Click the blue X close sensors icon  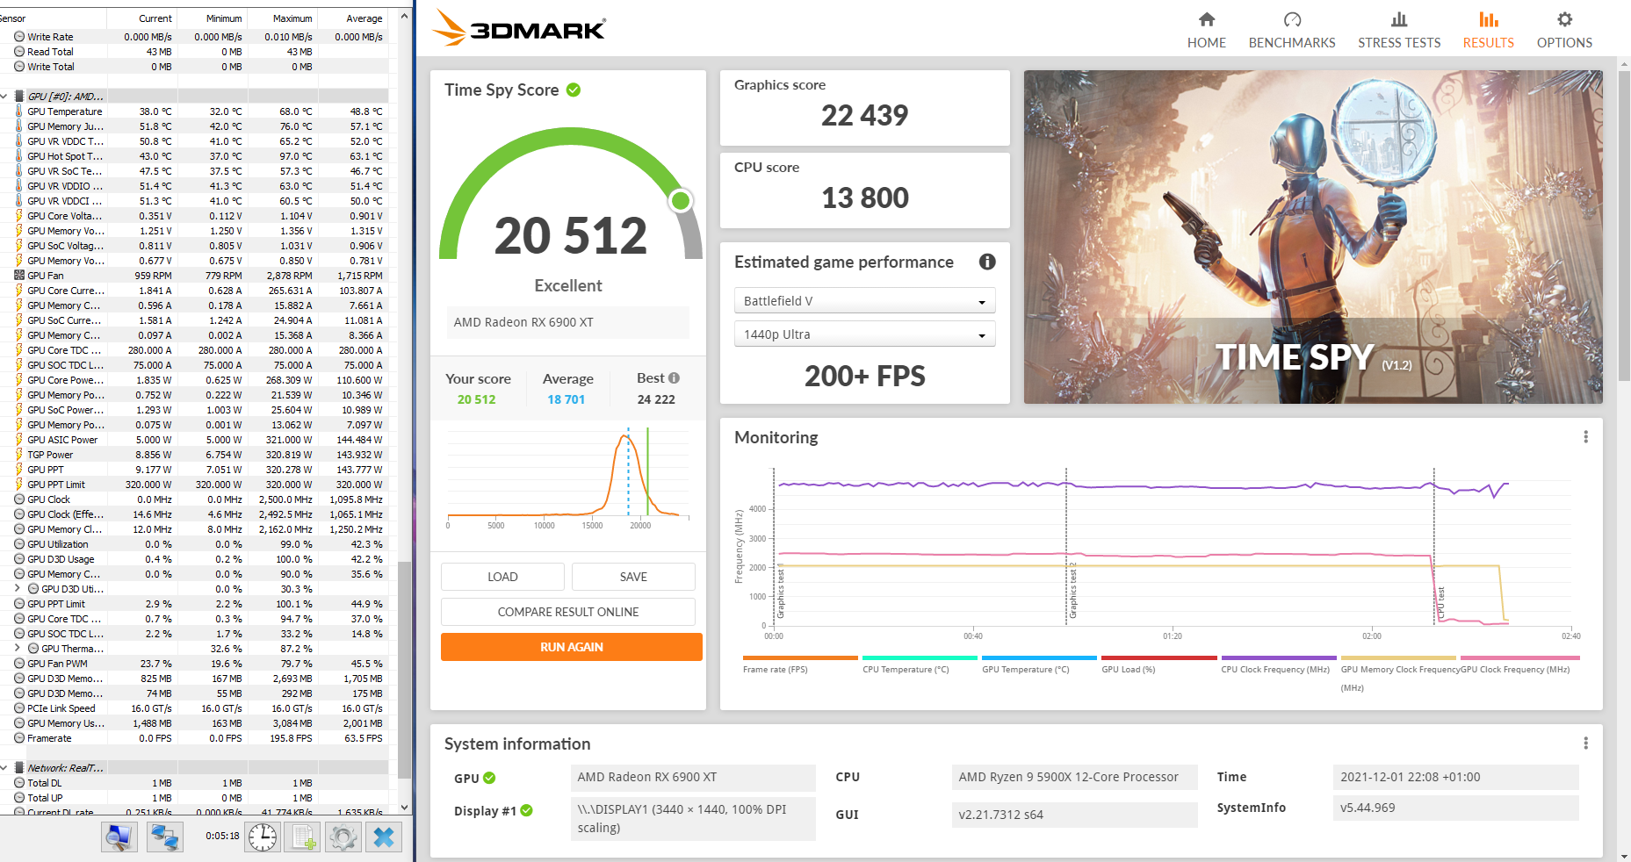click(384, 837)
